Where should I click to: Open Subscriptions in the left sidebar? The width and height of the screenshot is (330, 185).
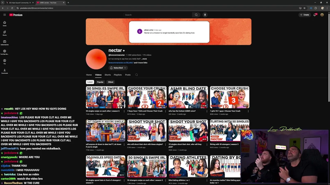(4, 43)
